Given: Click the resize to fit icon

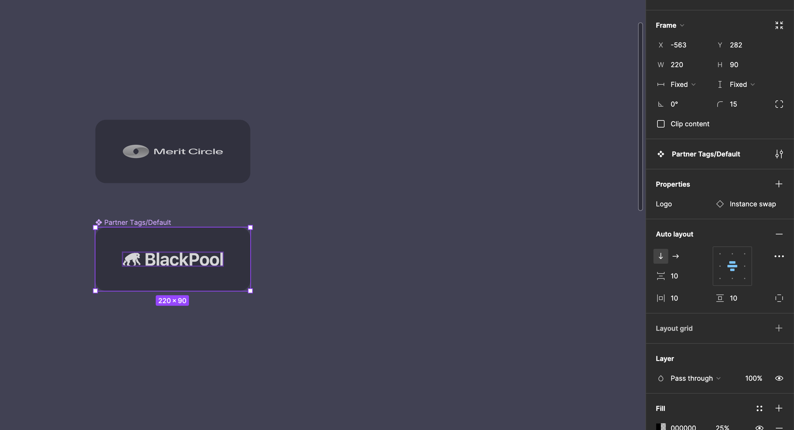Looking at the screenshot, I should point(779,25).
